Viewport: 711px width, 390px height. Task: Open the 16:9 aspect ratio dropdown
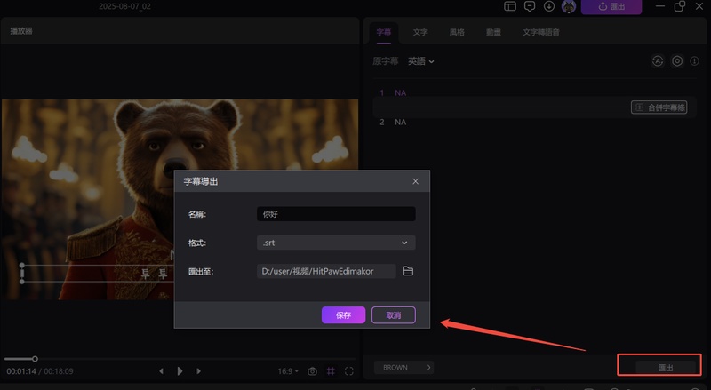tap(288, 371)
